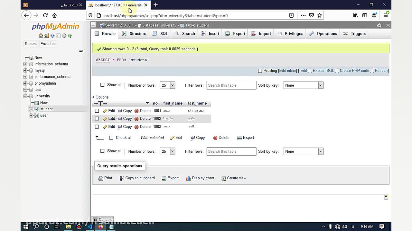Switch to the SQL tab
Viewport: 412px width, 231px height.
[161, 34]
